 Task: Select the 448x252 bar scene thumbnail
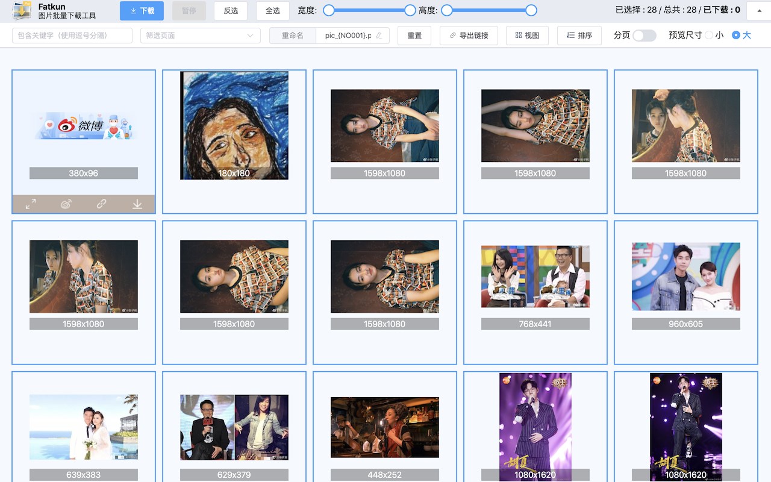coord(385,427)
